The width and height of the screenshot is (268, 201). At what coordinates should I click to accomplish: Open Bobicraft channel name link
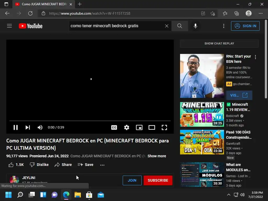232,116
